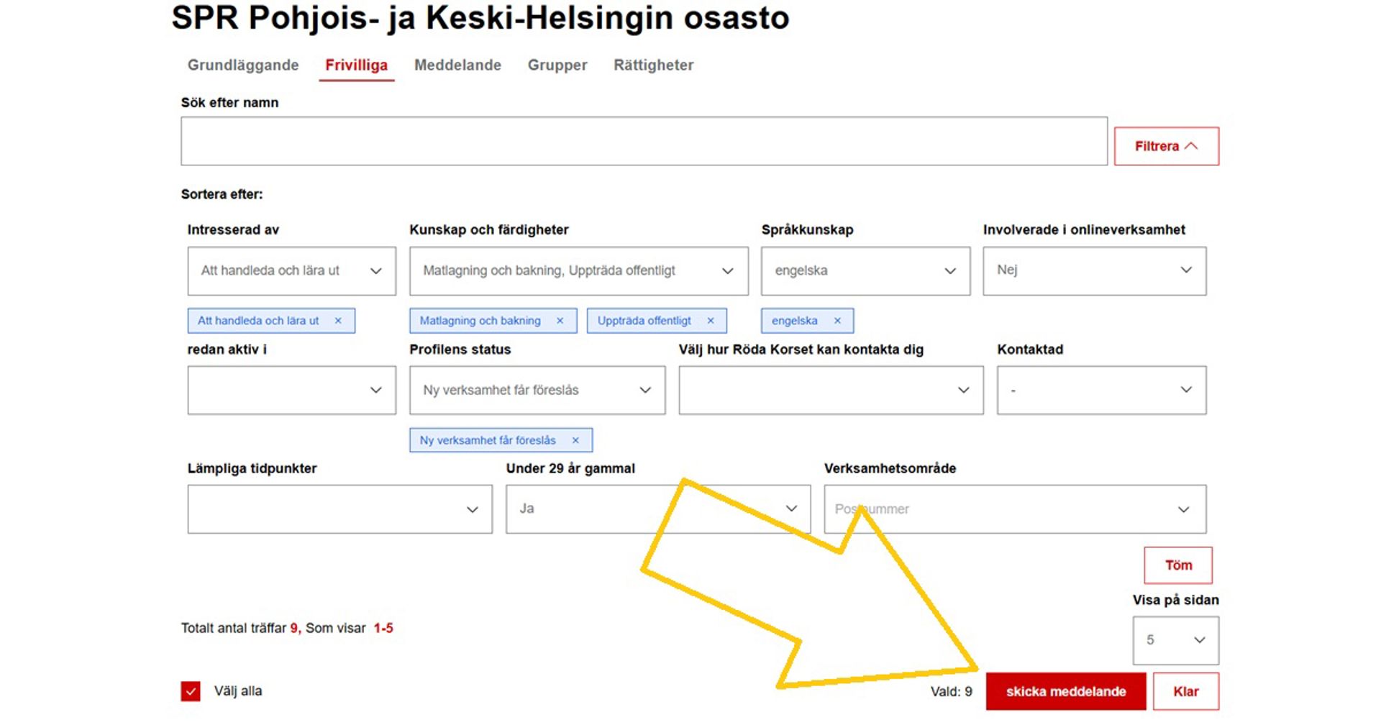This screenshot has height=725, width=1381.
Task: Focus the 'Sök efter namn' search field
Action: (x=644, y=142)
